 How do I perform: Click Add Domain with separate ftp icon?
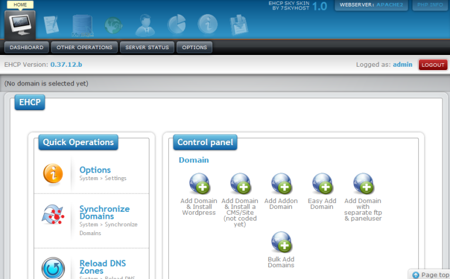(x=364, y=184)
